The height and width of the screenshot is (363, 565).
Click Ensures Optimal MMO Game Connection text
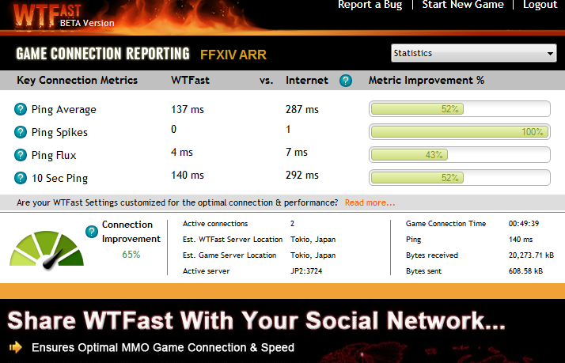click(x=163, y=347)
